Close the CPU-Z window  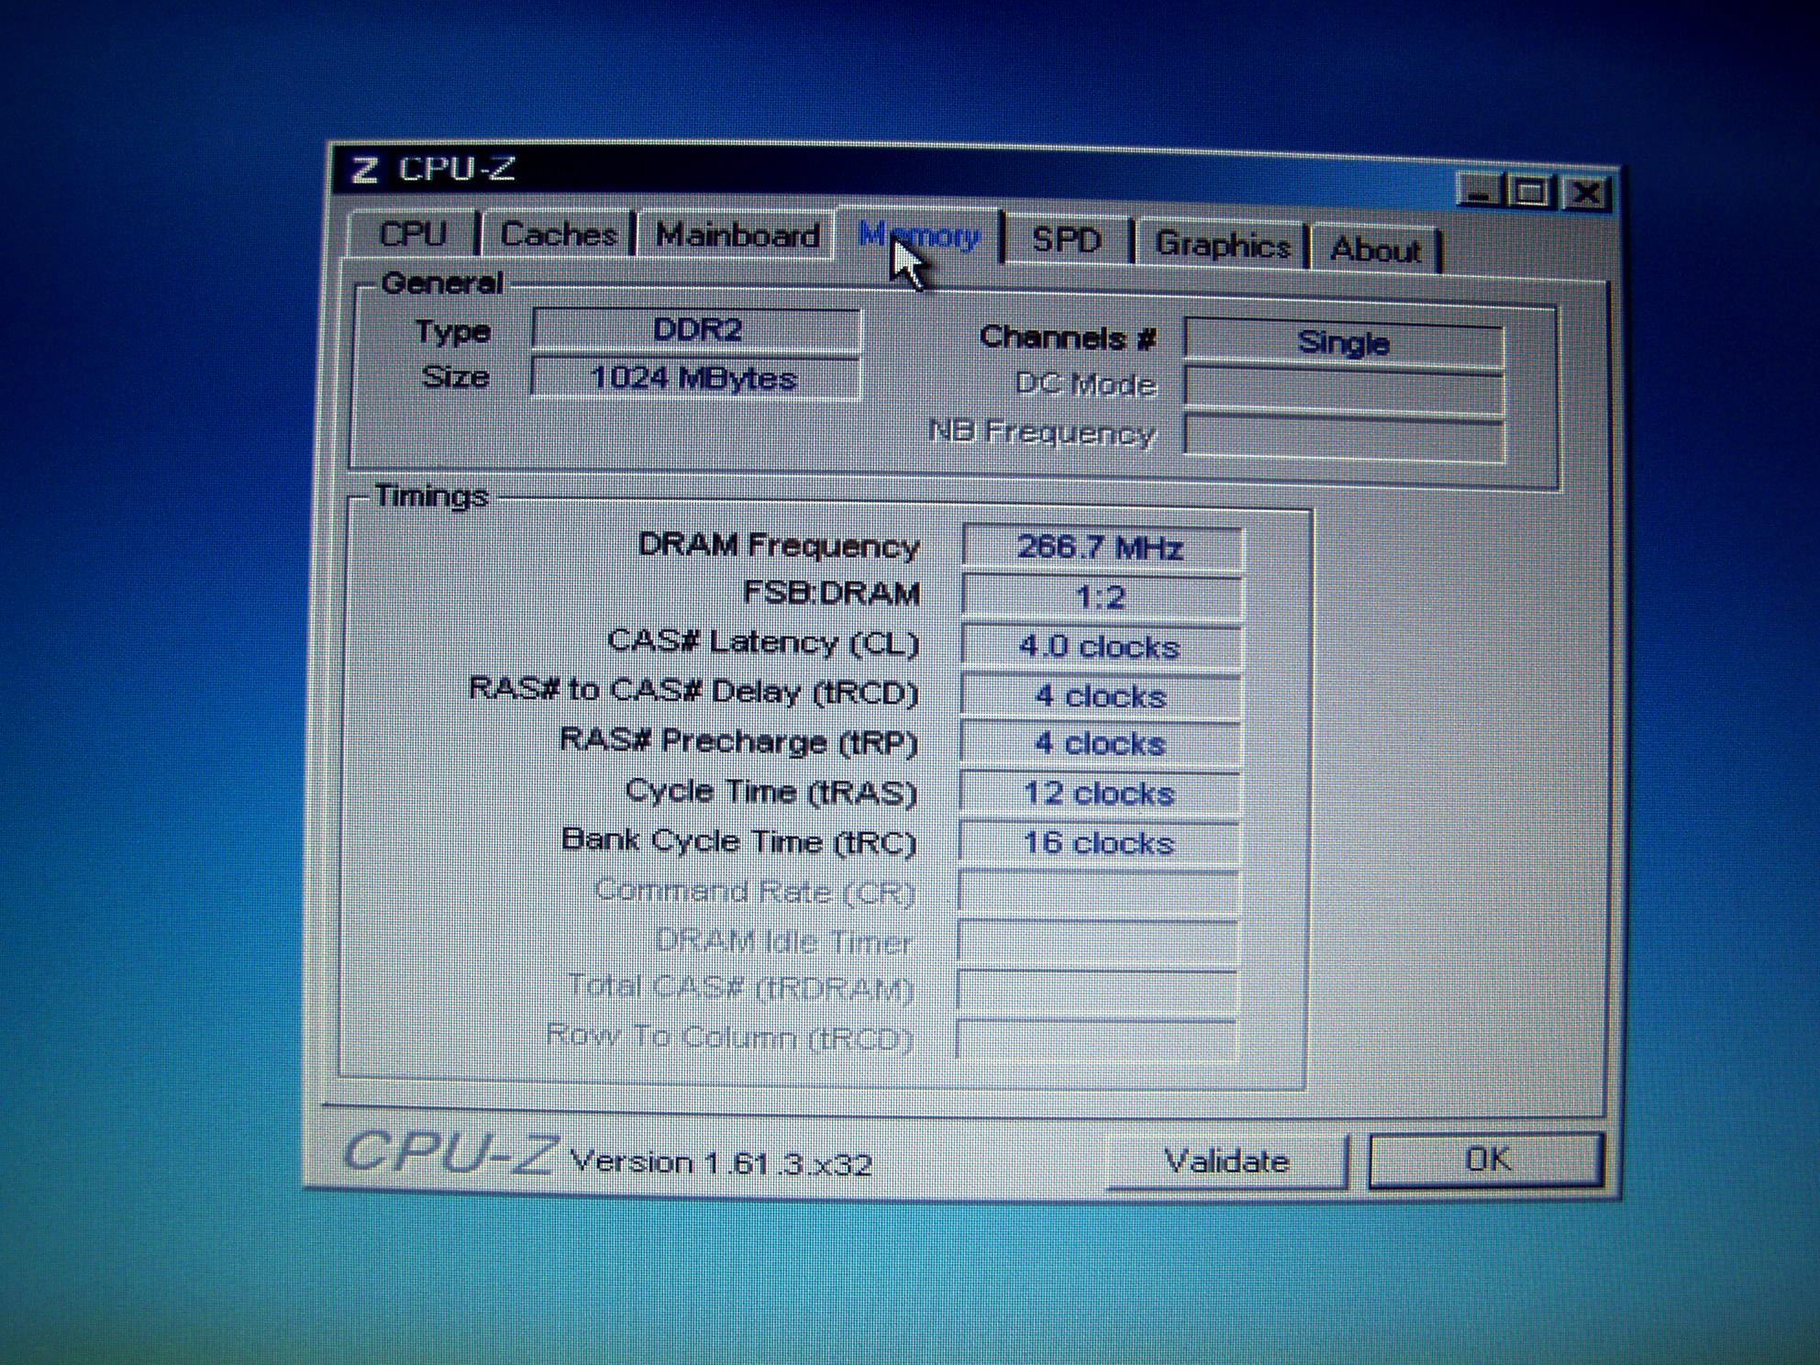(1587, 194)
